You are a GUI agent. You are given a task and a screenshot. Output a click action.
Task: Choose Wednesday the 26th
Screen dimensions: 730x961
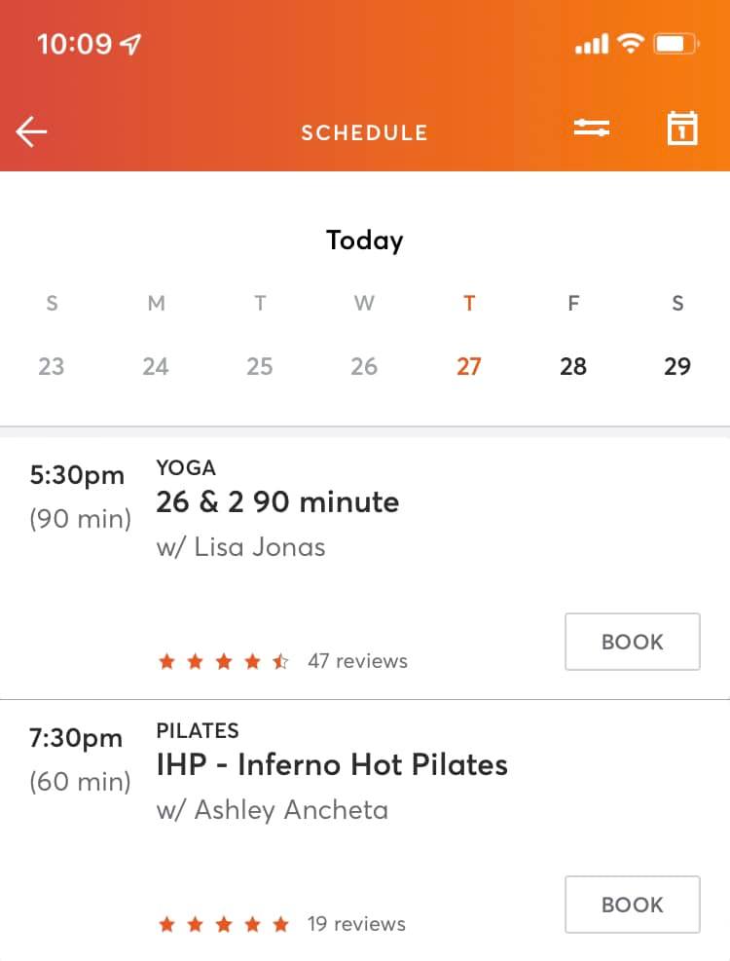coord(364,366)
